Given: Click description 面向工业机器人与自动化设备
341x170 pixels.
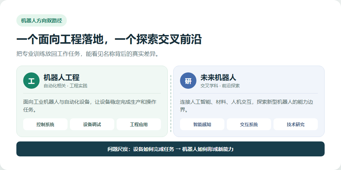Looking at the screenshot, I should click(x=90, y=106).
